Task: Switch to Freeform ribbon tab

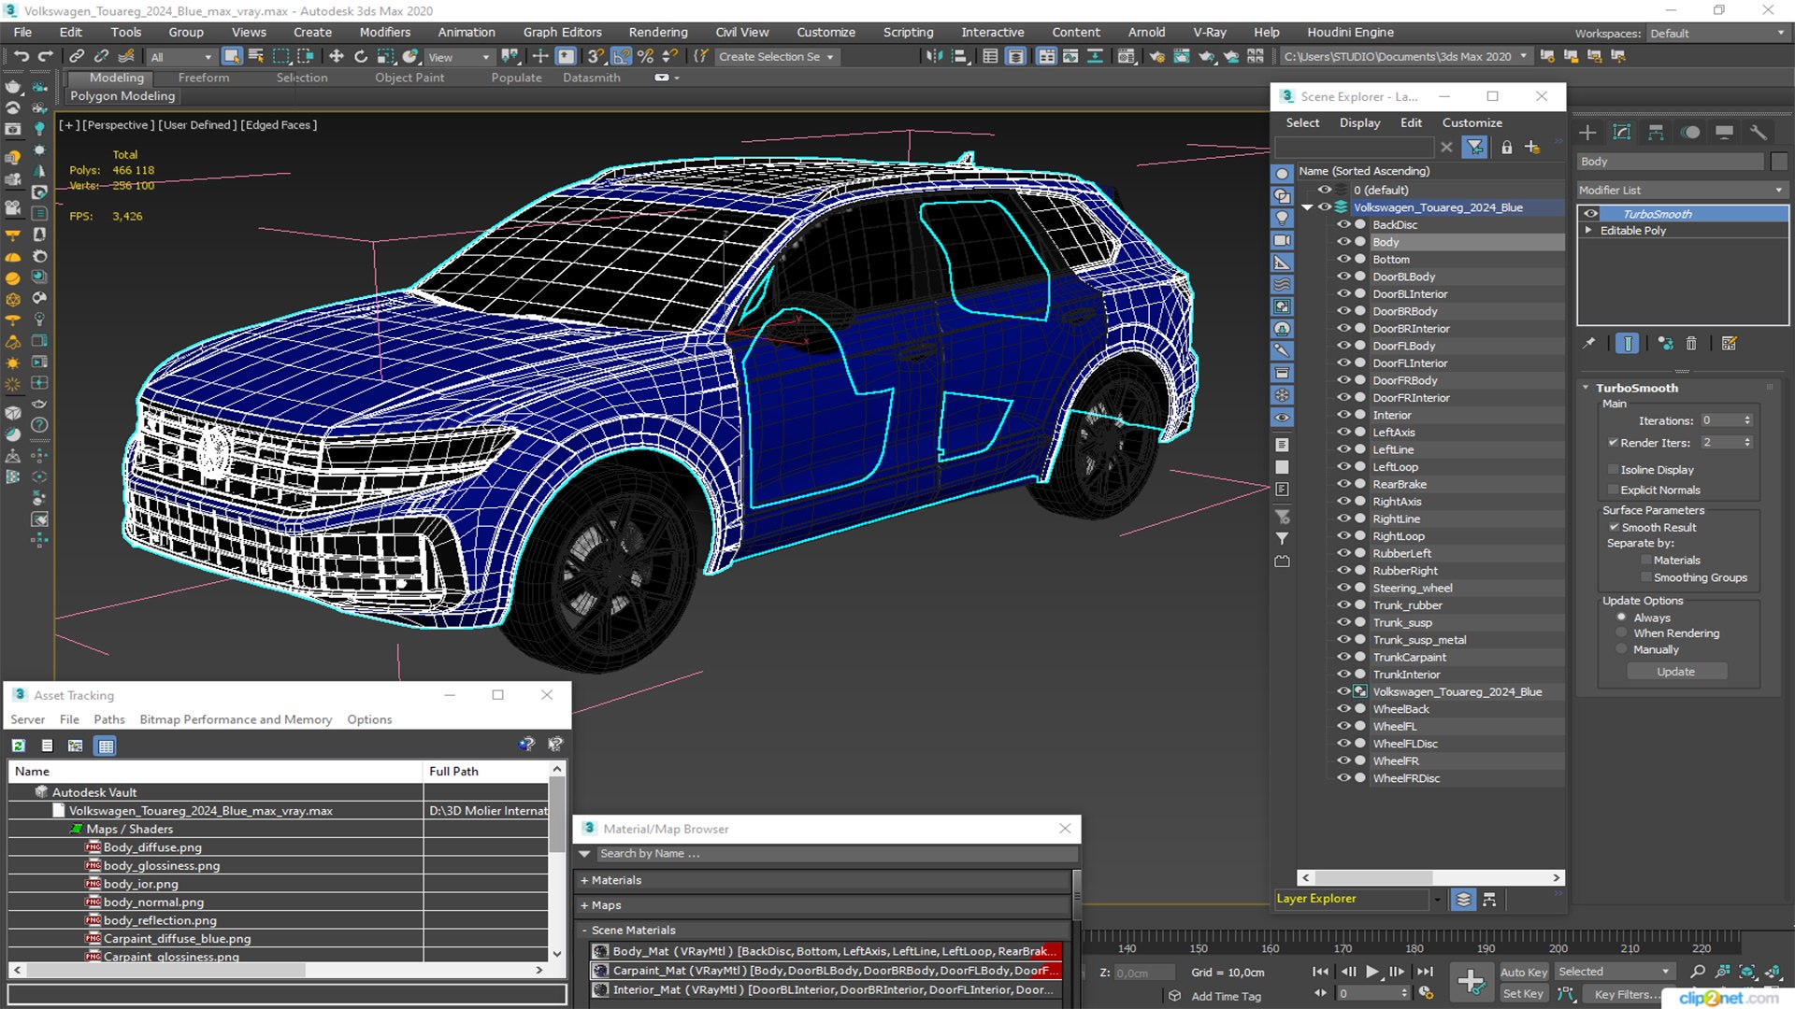Action: (x=203, y=78)
